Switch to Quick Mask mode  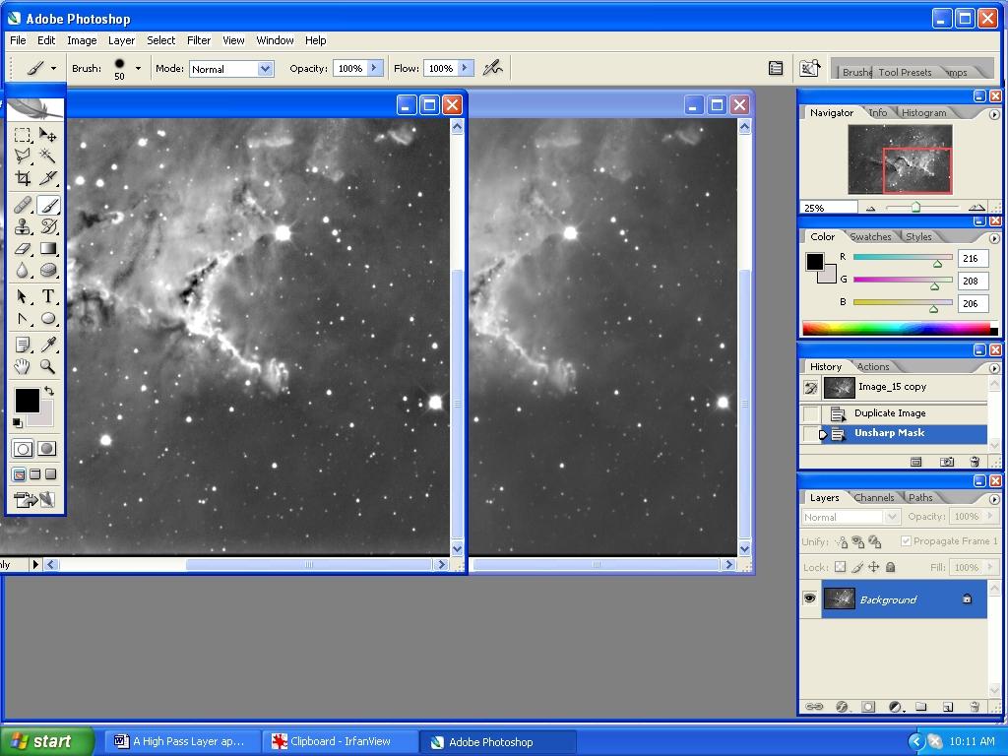(47, 449)
